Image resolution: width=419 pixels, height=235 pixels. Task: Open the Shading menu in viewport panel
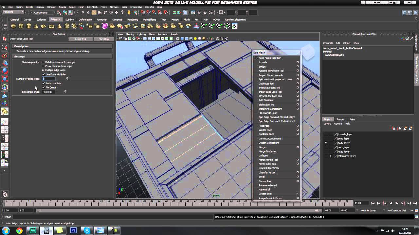[x=130, y=34]
